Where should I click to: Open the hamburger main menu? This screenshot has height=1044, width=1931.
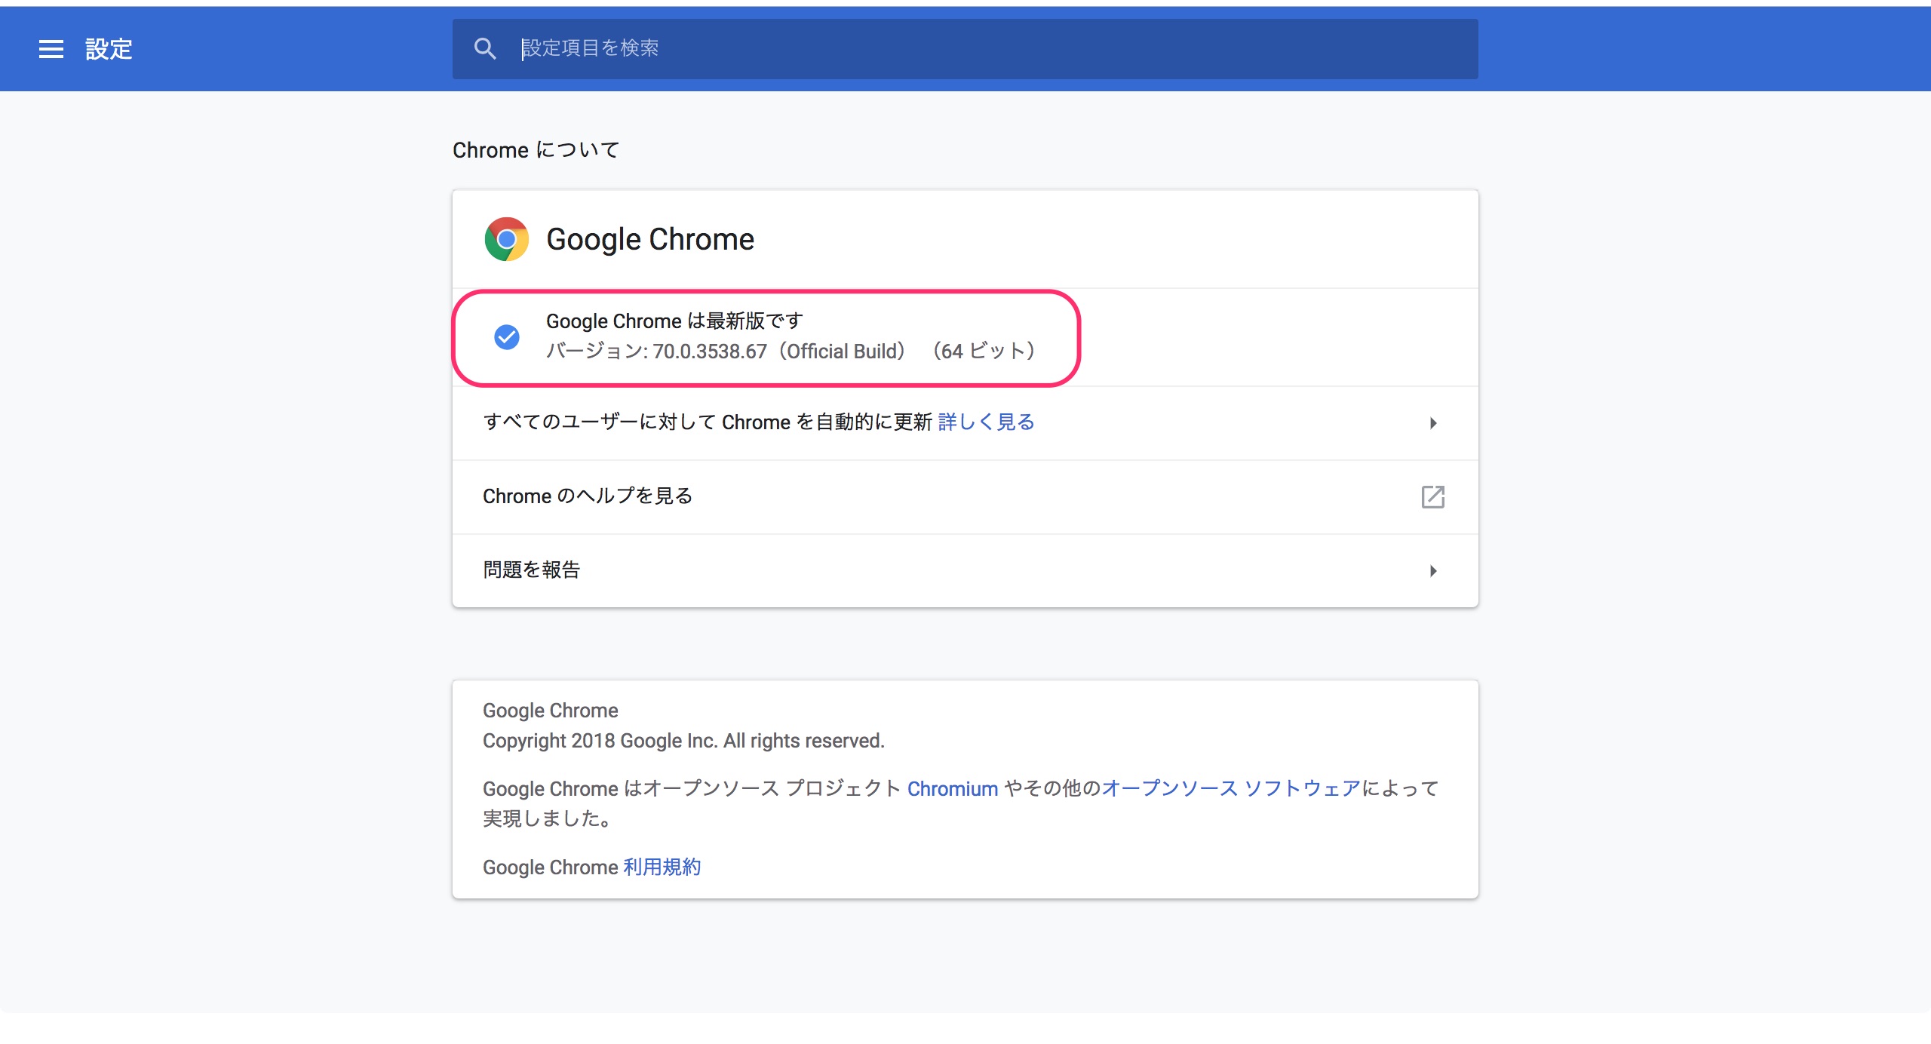tap(51, 49)
